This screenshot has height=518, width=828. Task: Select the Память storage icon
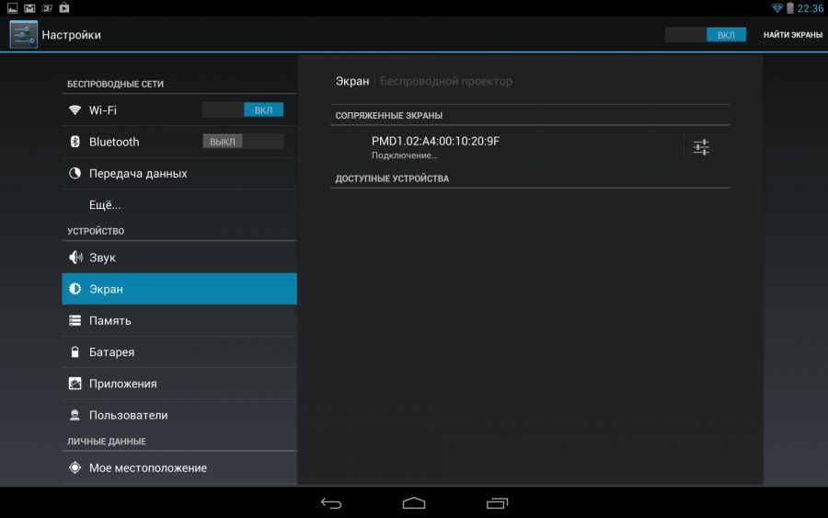coord(75,320)
